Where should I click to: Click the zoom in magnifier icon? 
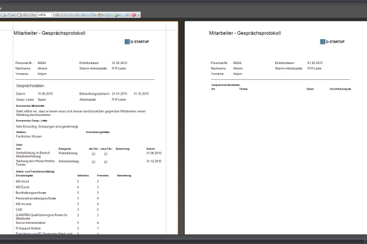[x=57, y=15]
